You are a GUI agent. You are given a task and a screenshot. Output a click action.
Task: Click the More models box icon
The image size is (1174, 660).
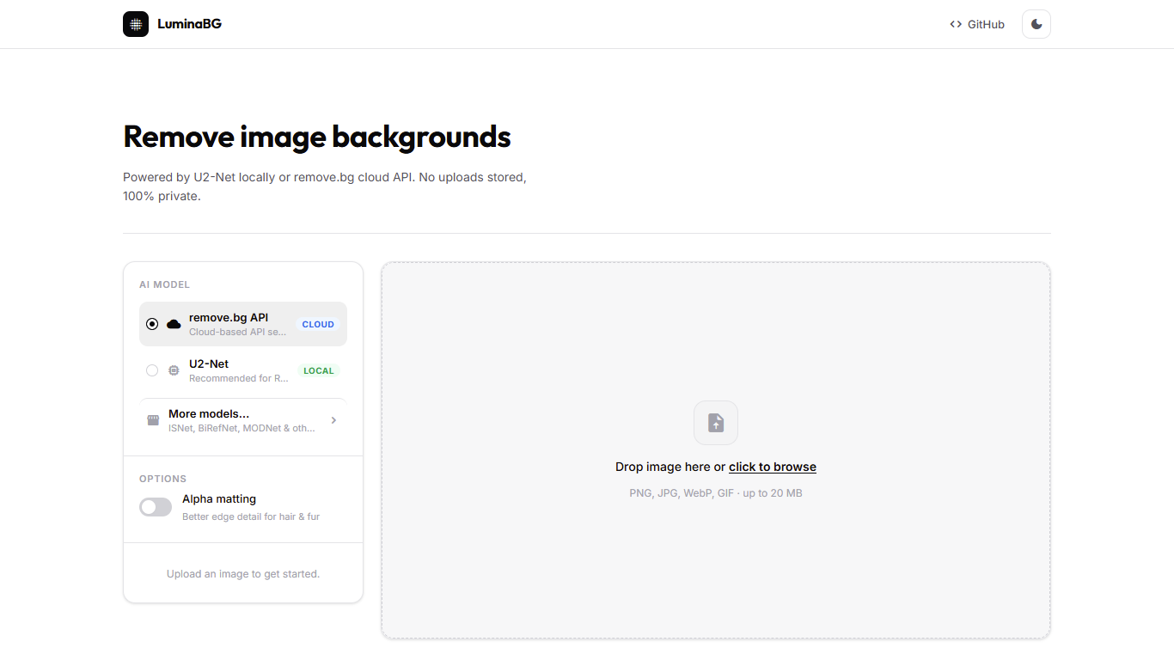[153, 420]
